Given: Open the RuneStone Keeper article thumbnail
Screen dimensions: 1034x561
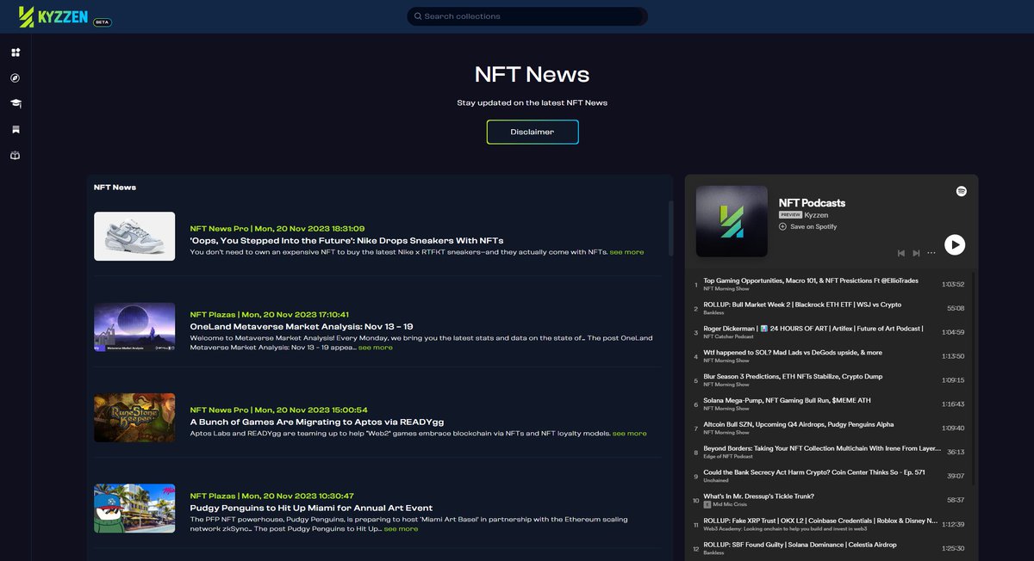Looking at the screenshot, I should tap(134, 418).
